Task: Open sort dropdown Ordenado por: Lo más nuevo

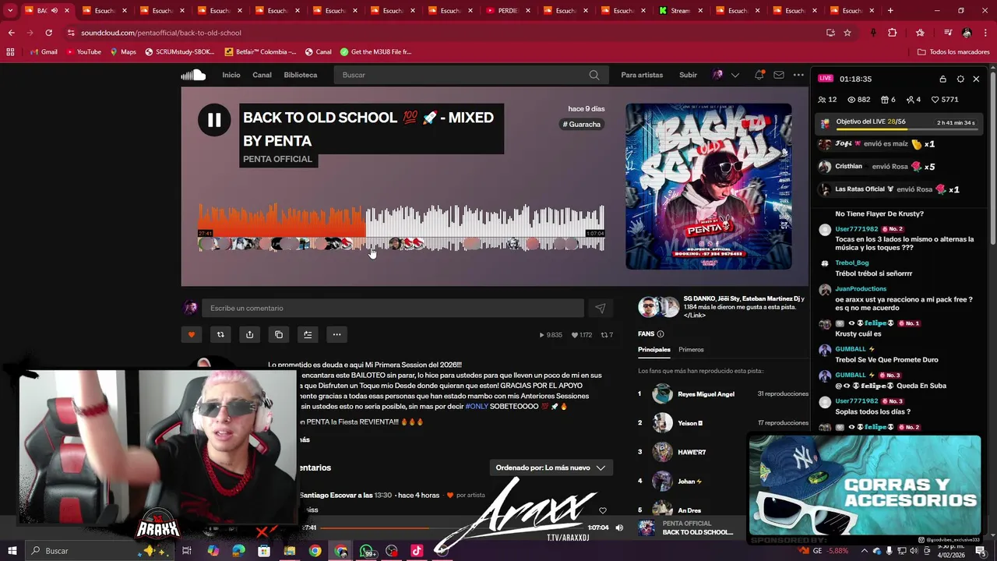Action: pyautogui.click(x=551, y=467)
